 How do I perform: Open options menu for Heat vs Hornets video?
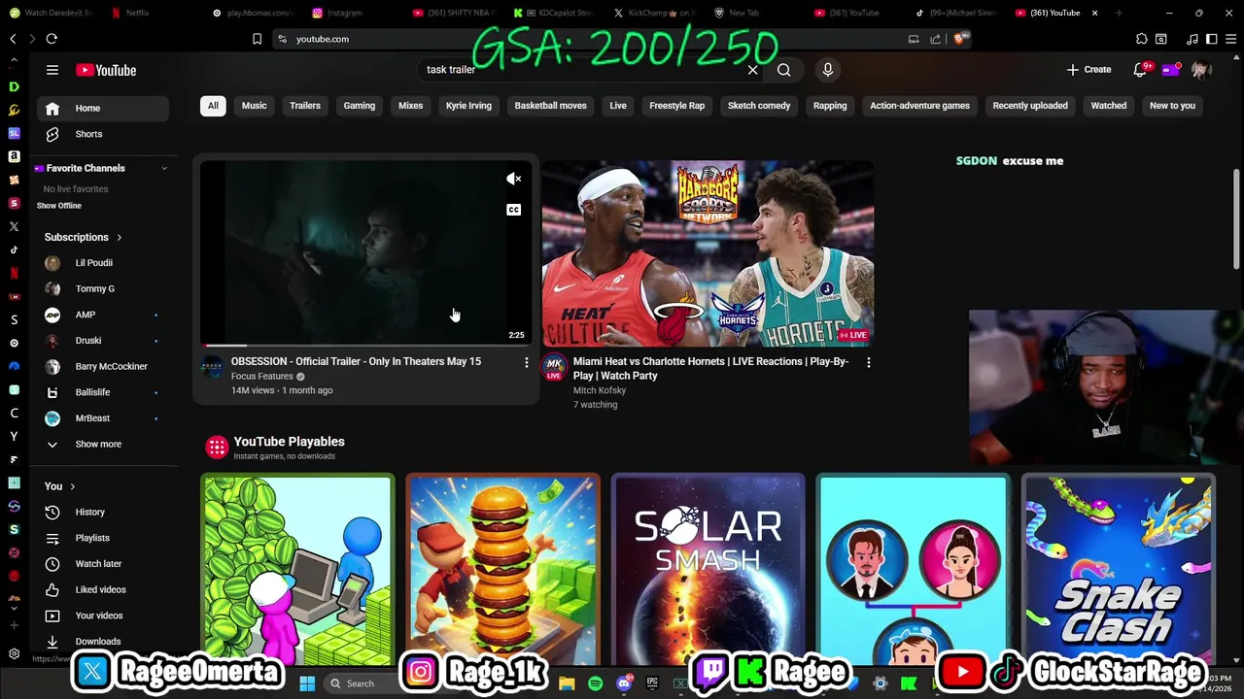click(x=868, y=362)
